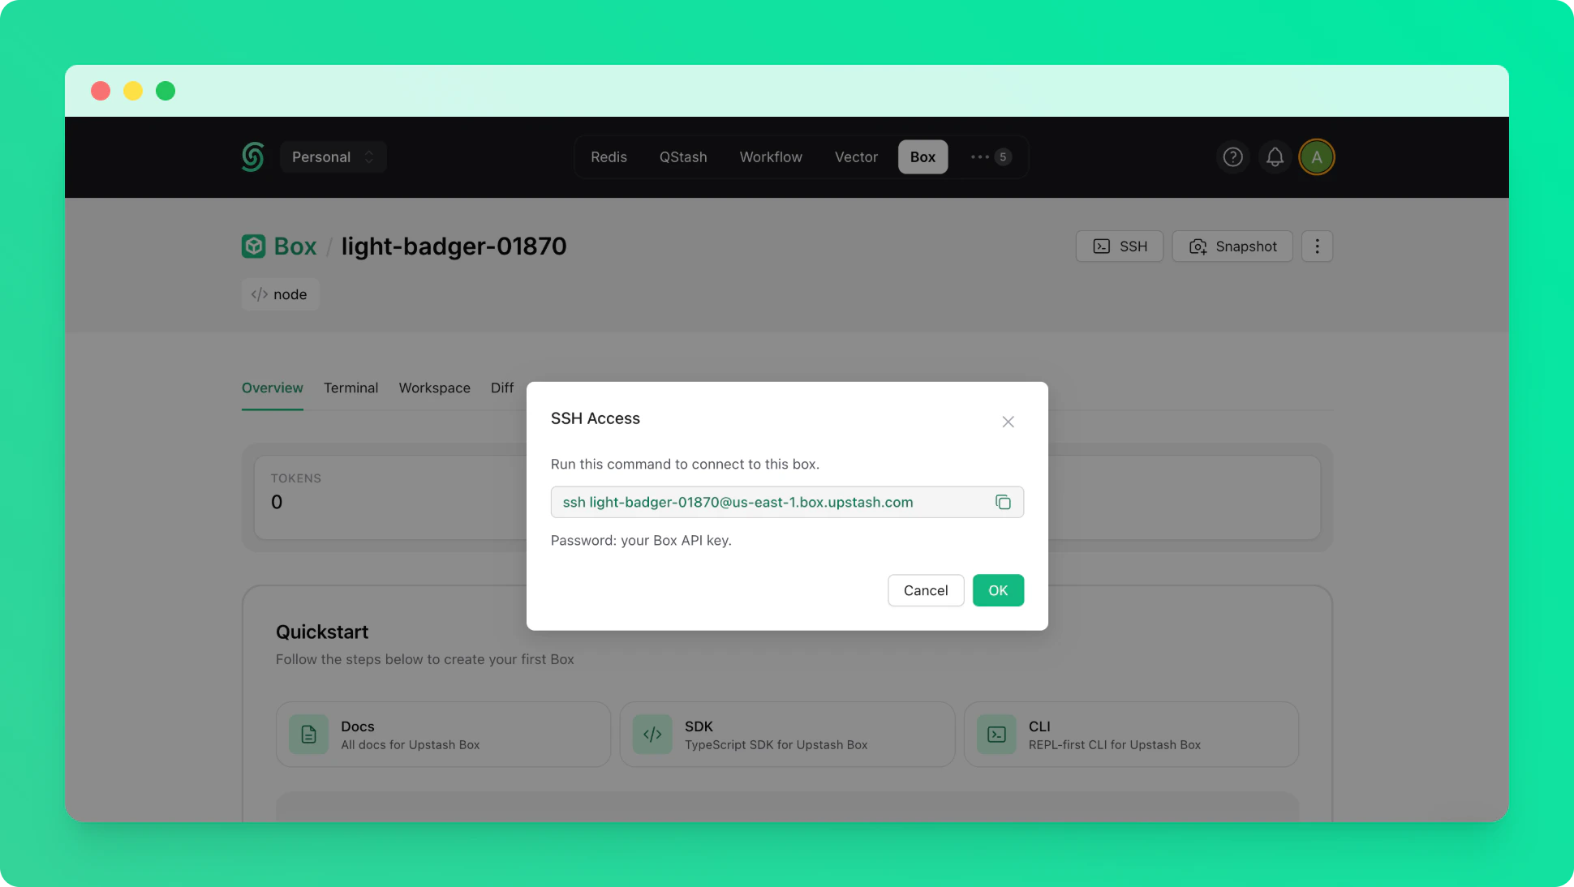1574x887 pixels.
Task: Switch to the Terminal tab
Action: (350, 388)
